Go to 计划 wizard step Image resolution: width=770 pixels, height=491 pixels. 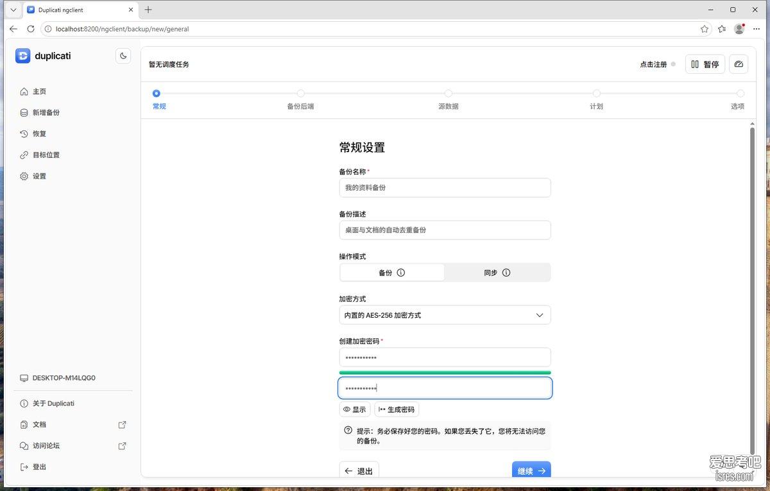596,101
